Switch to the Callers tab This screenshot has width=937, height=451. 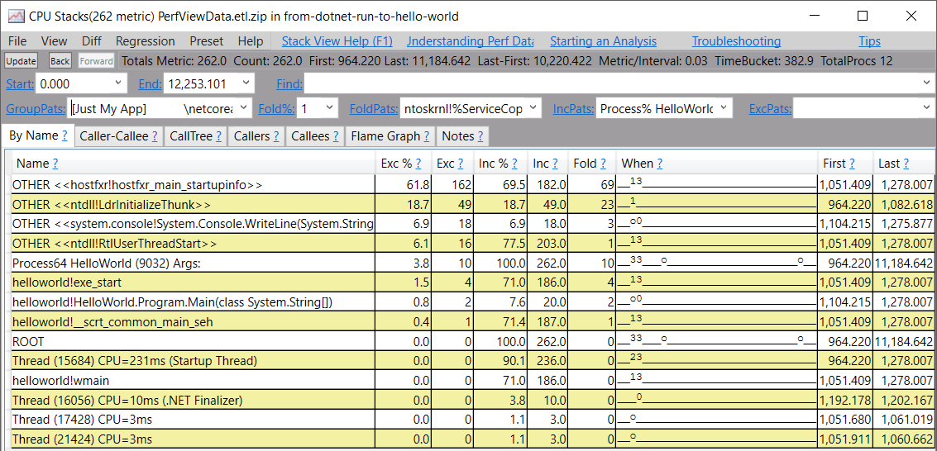pyautogui.click(x=256, y=136)
